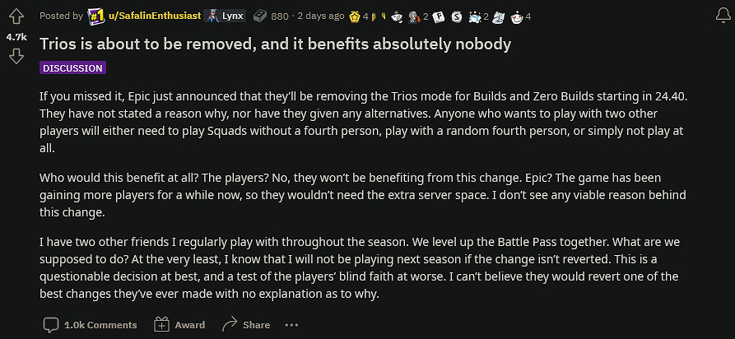
Task: Share the post via the arrow icon
Action: click(246, 325)
